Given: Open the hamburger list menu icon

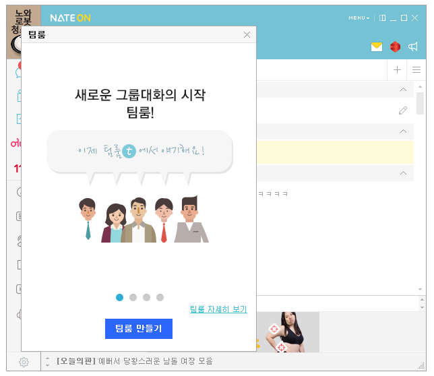Looking at the screenshot, I should [416, 69].
